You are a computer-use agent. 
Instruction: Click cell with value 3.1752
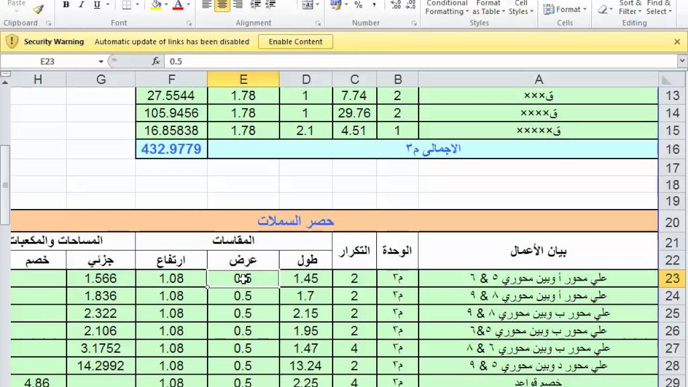pyautogui.click(x=101, y=348)
